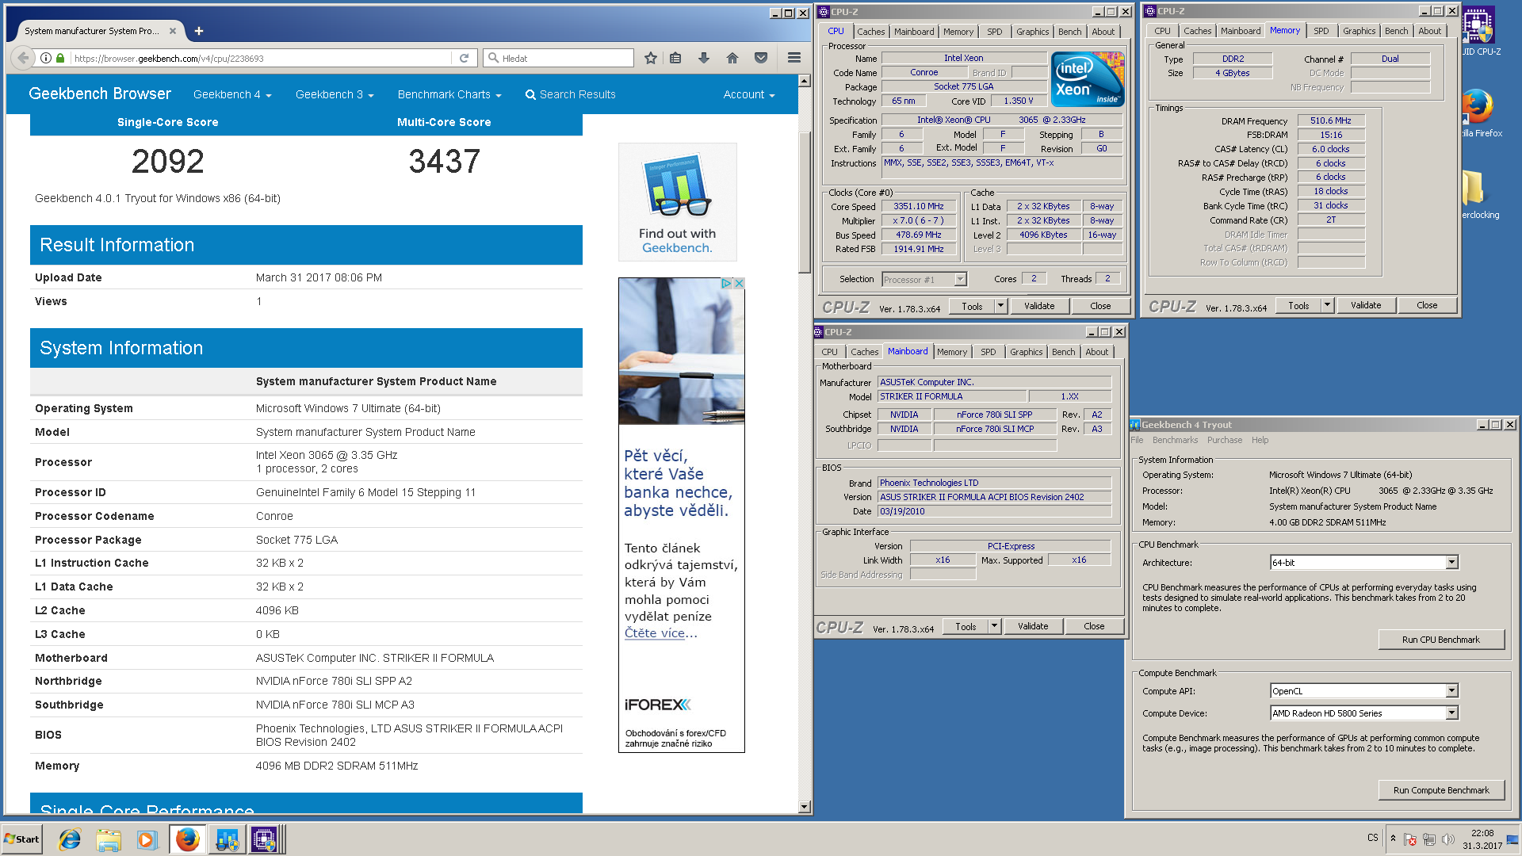Close the iForex ad with X icon
The height and width of the screenshot is (856, 1522).
[739, 283]
